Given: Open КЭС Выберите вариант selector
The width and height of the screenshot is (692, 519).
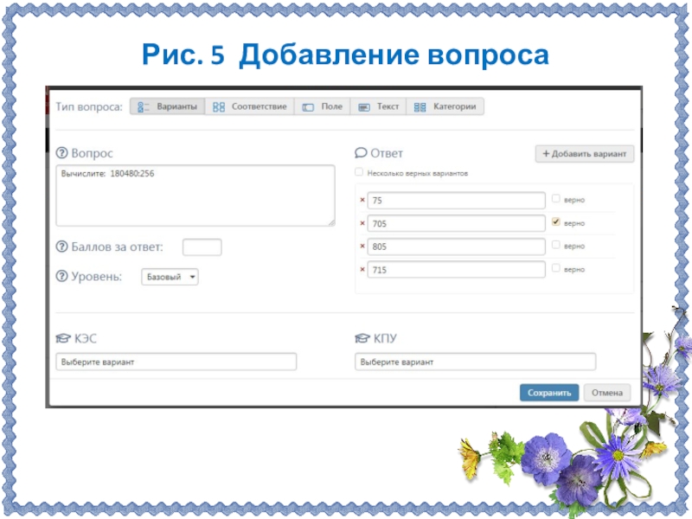Looking at the screenshot, I should point(176,362).
